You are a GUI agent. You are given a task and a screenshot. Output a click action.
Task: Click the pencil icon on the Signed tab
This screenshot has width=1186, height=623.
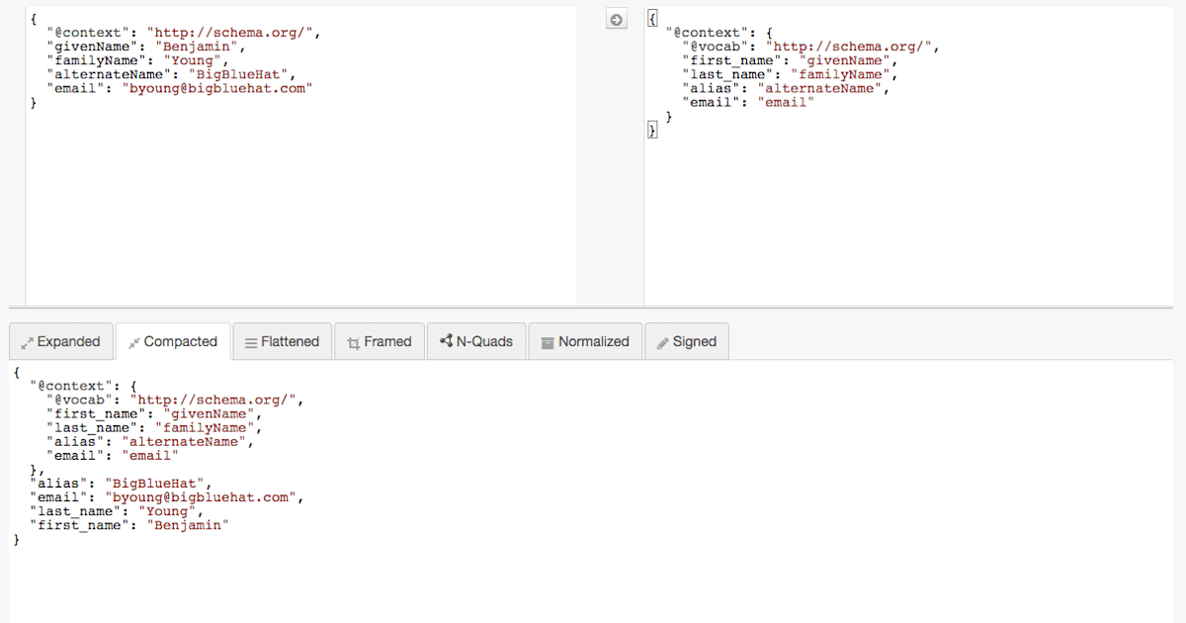[x=663, y=341]
